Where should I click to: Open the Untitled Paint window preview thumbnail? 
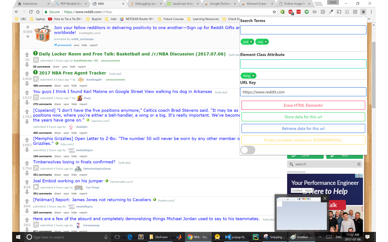pyautogui.click(x=301, y=213)
